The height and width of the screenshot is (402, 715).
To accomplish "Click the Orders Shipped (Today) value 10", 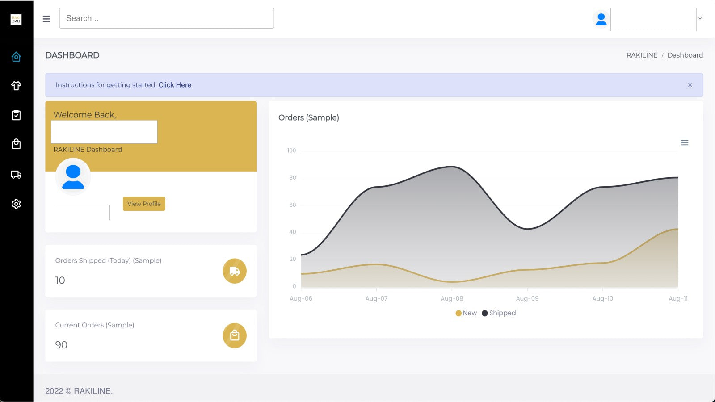I will (60, 281).
